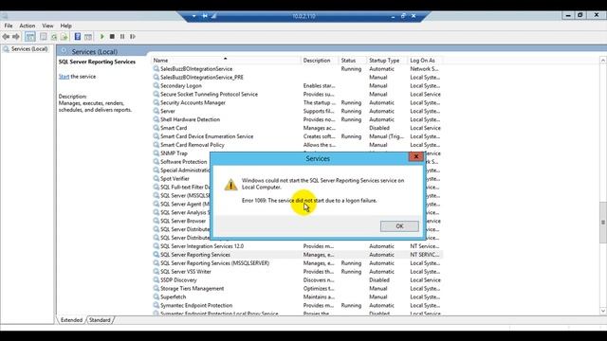The width and height of the screenshot is (607, 341).
Task: Click the gear icon beside Superfetch
Action: (x=156, y=296)
